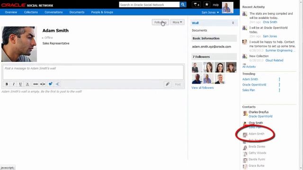Click the search magnifier button
This screenshot has height=170, width=303.
(x=183, y=4)
